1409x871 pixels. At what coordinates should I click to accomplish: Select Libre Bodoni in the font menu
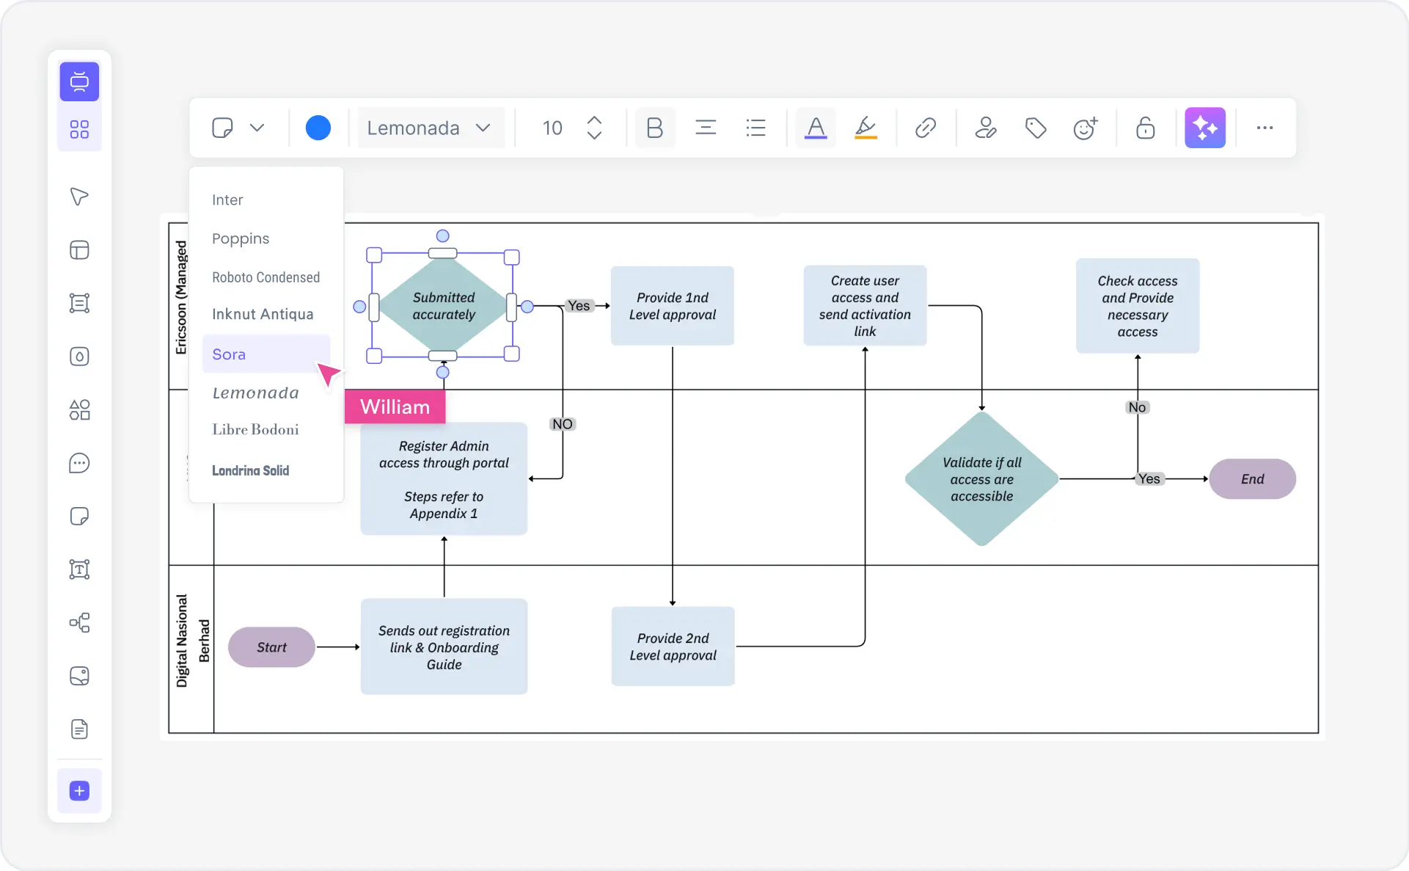255,429
